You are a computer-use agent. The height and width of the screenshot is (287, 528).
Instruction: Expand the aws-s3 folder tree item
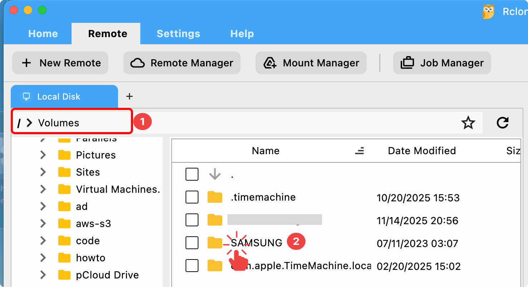pos(43,223)
